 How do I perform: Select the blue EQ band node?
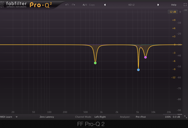(x=138, y=70)
